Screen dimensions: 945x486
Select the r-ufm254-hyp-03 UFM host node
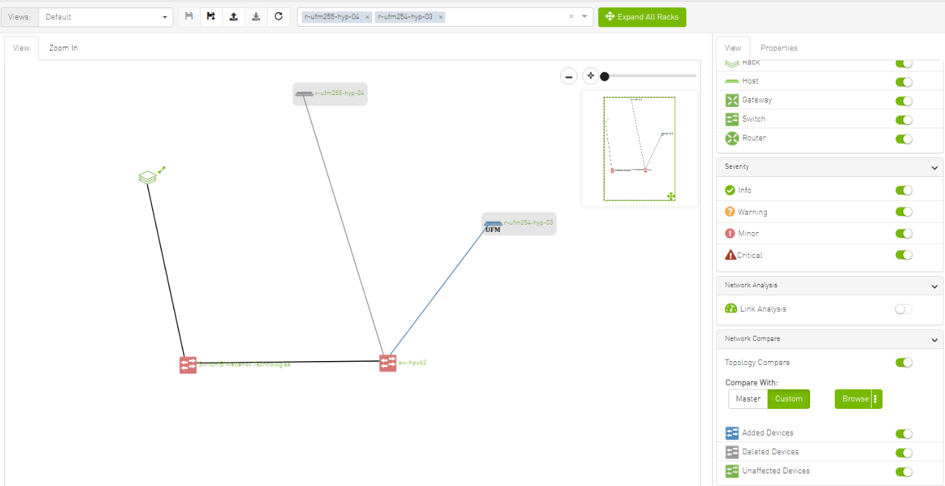493,226
